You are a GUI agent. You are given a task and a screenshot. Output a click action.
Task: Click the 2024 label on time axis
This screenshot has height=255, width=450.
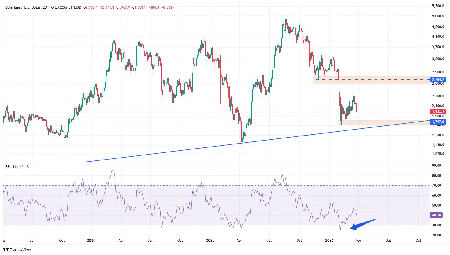coord(91,240)
